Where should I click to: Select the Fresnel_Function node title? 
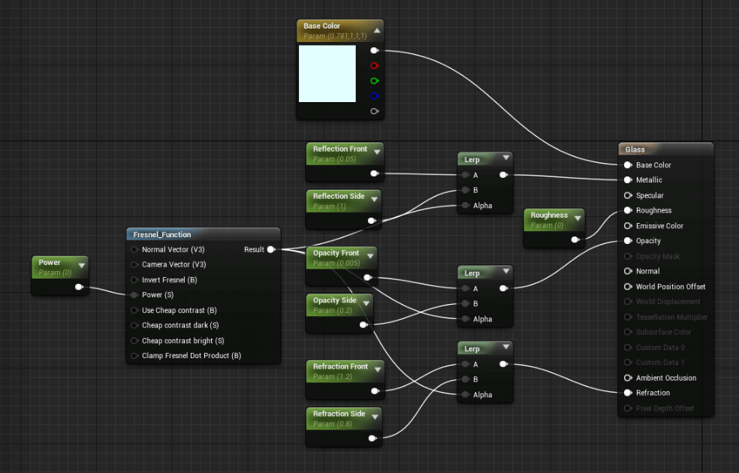tap(162, 234)
